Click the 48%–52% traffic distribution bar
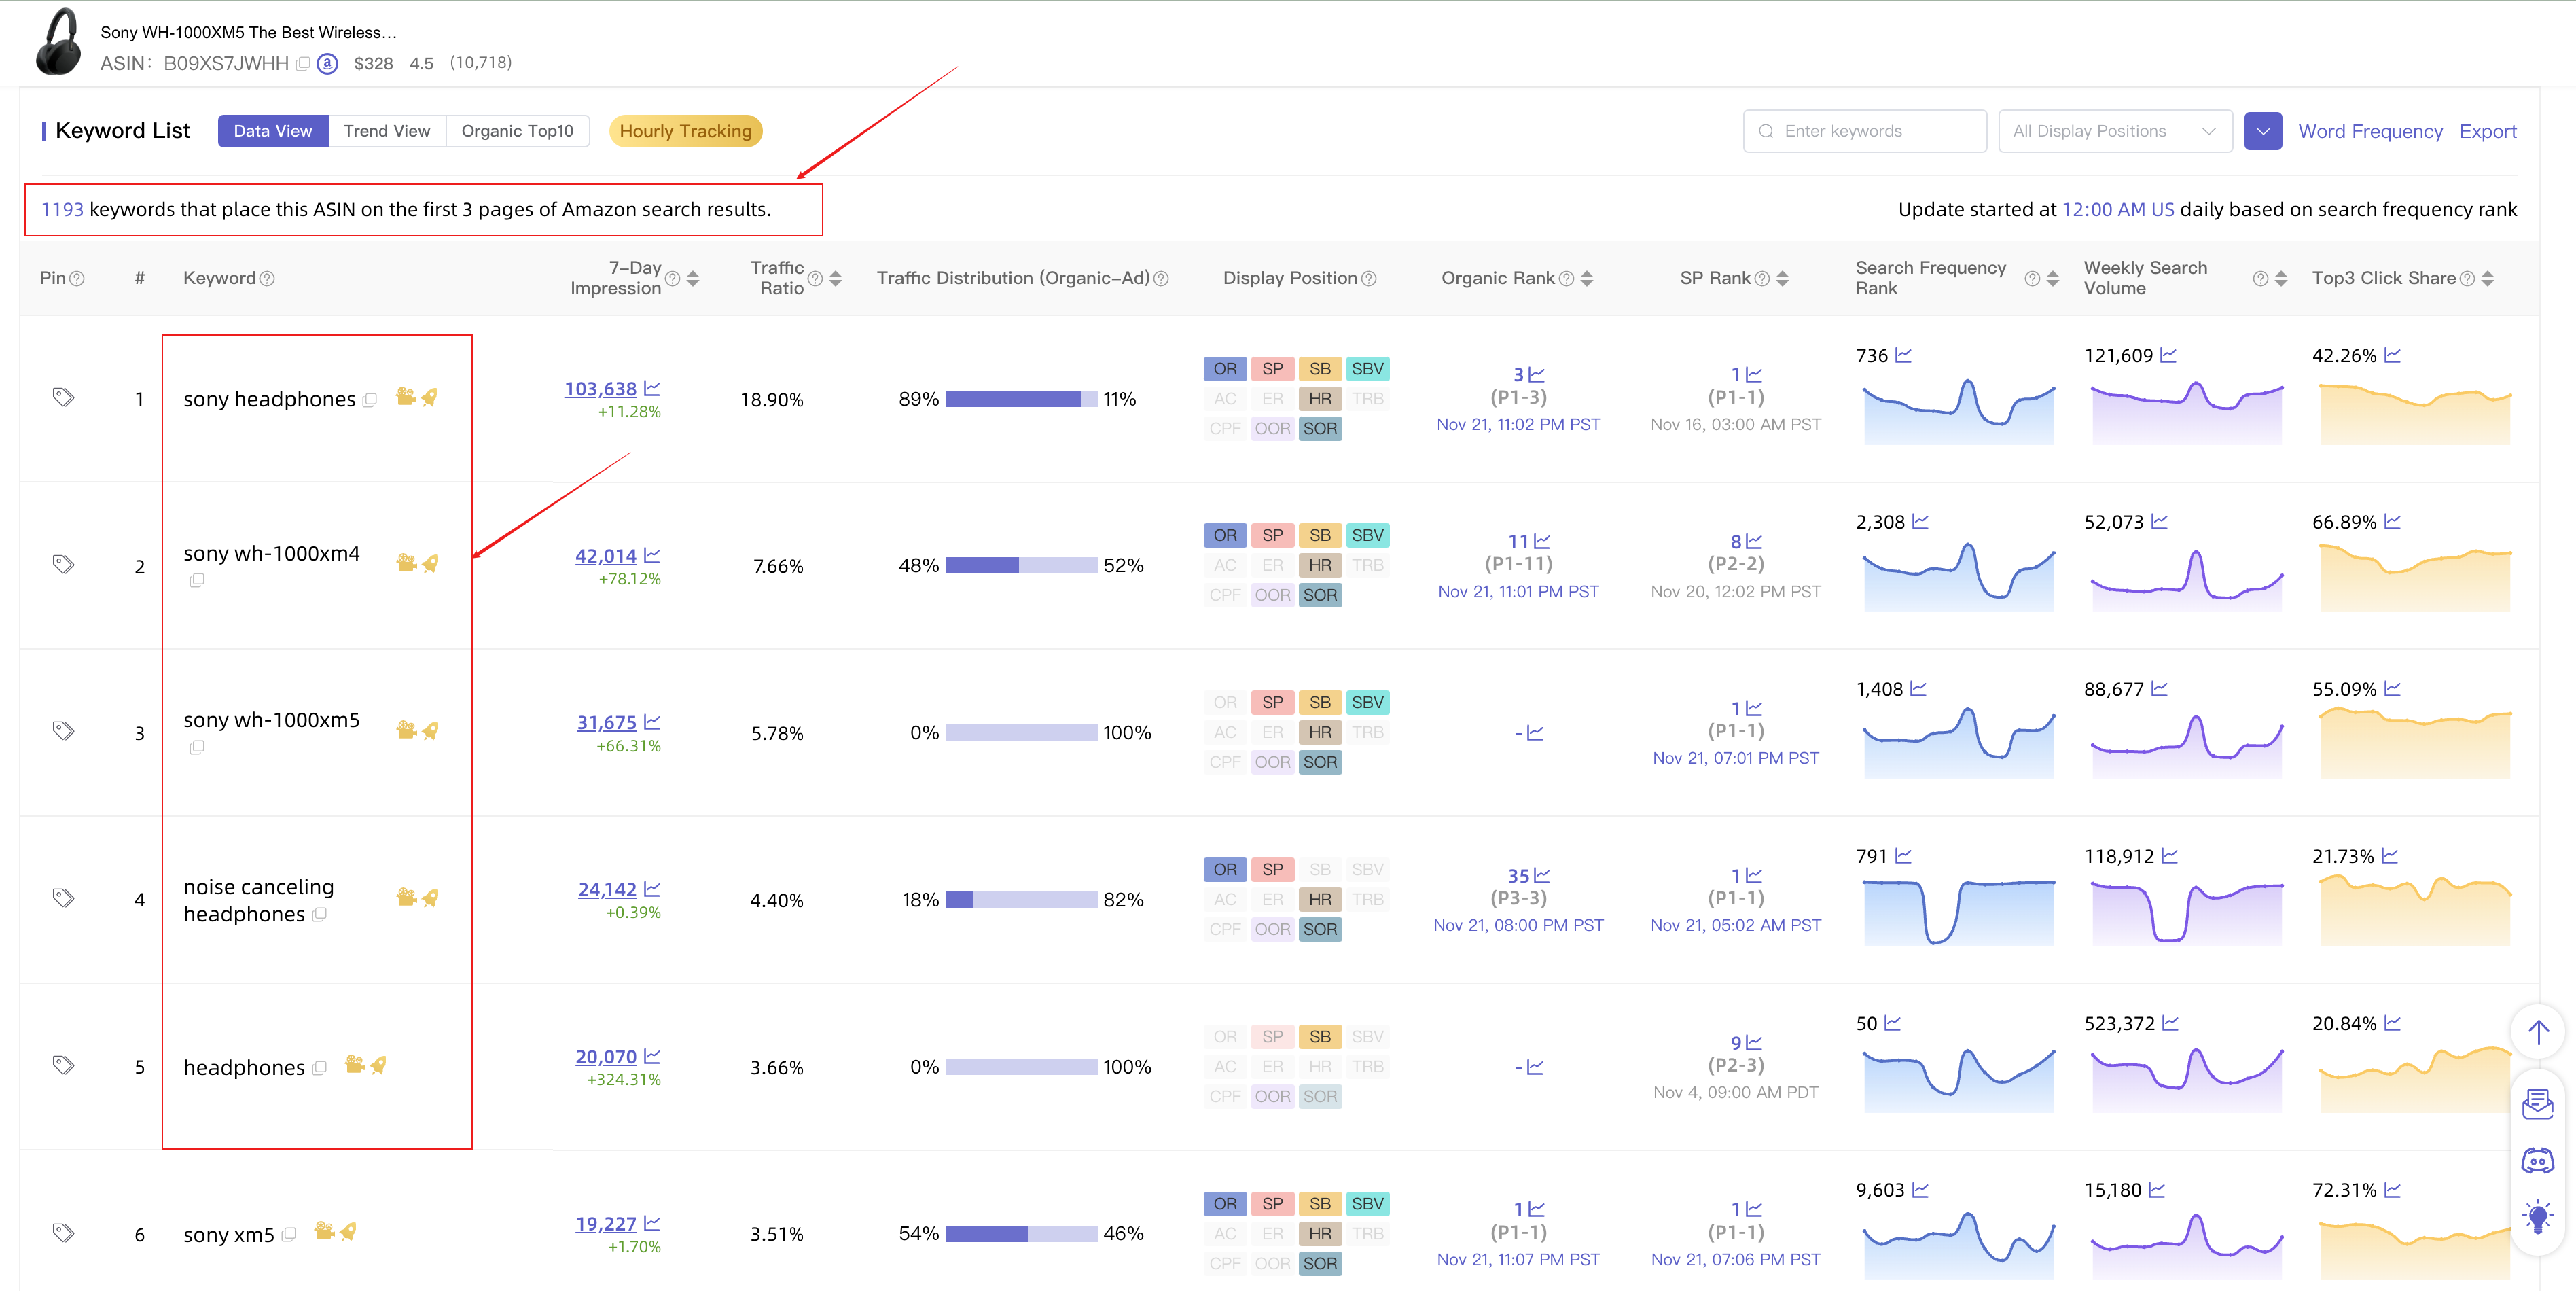This screenshot has height=1291, width=2576. click(x=1021, y=566)
